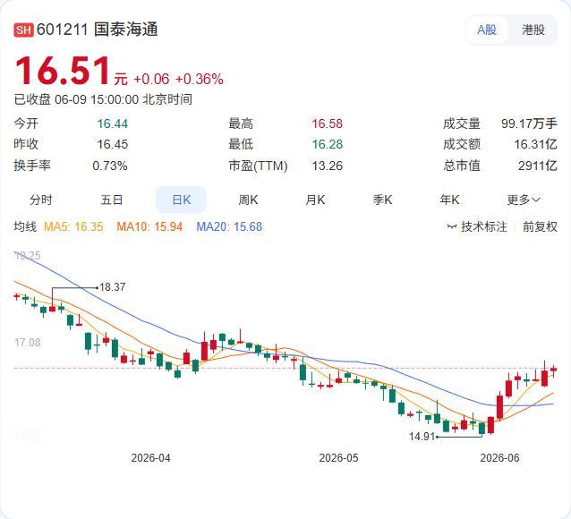
Task: Click the 昨收 value 16.45
Action: [x=113, y=144]
